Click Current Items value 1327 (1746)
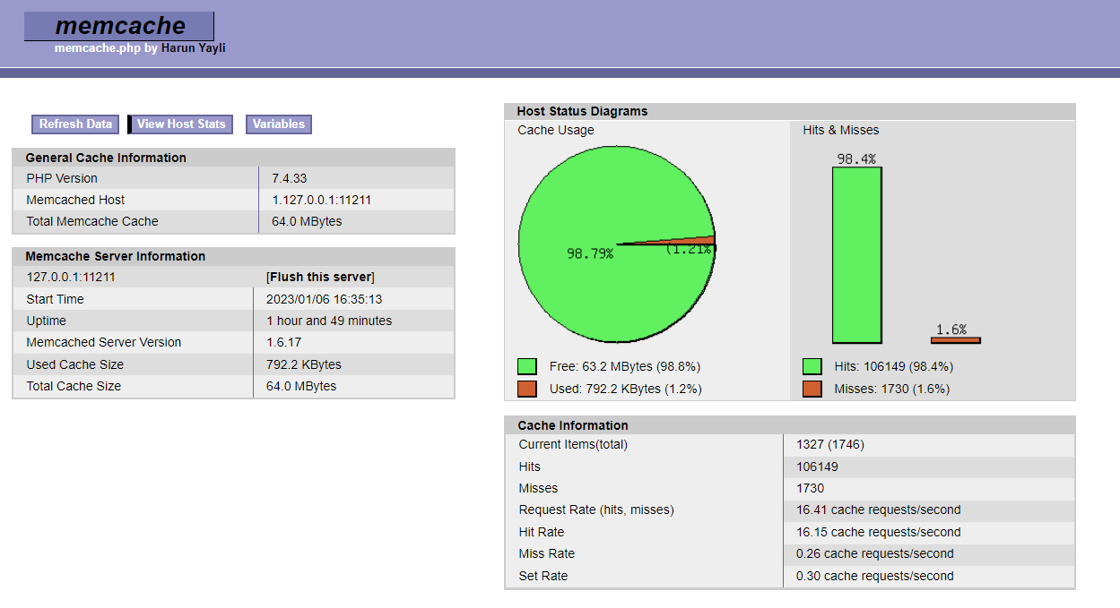The height and width of the screenshot is (608, 1120). click(x=830, y=444)
